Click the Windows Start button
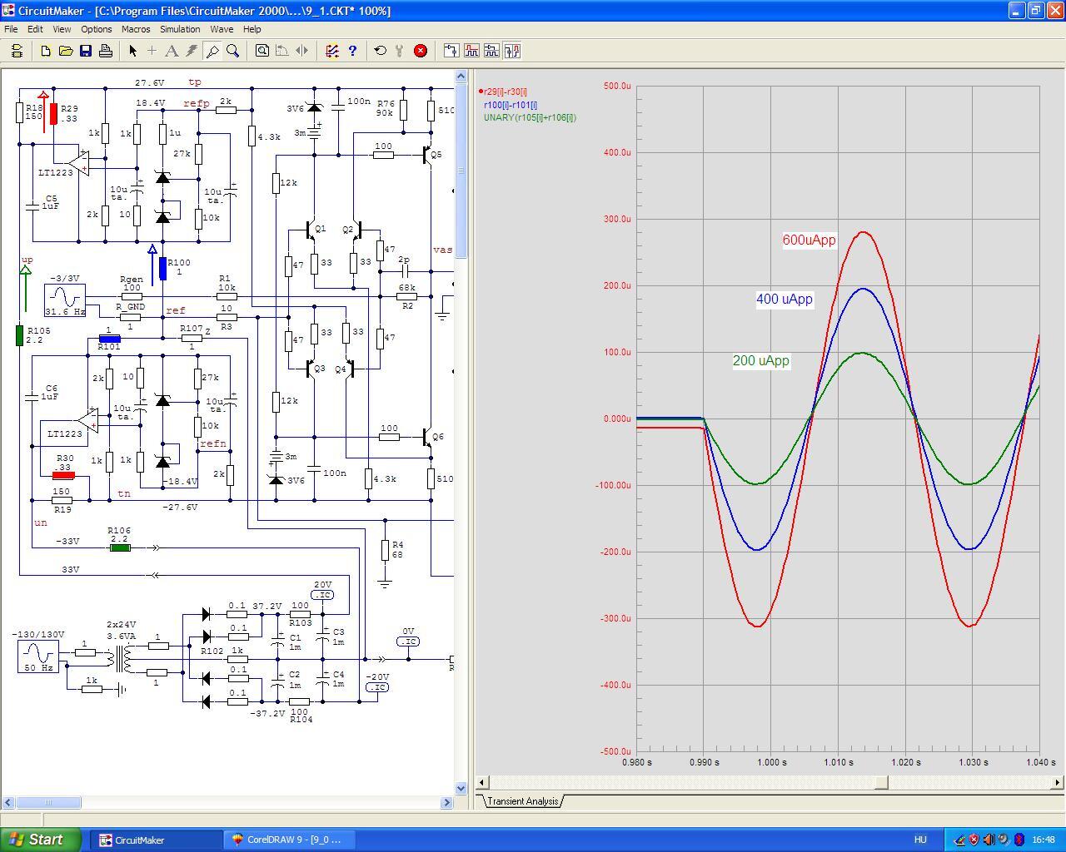Image resolution: width=1066 pixels, height=852 pixels. pos(41,840)
